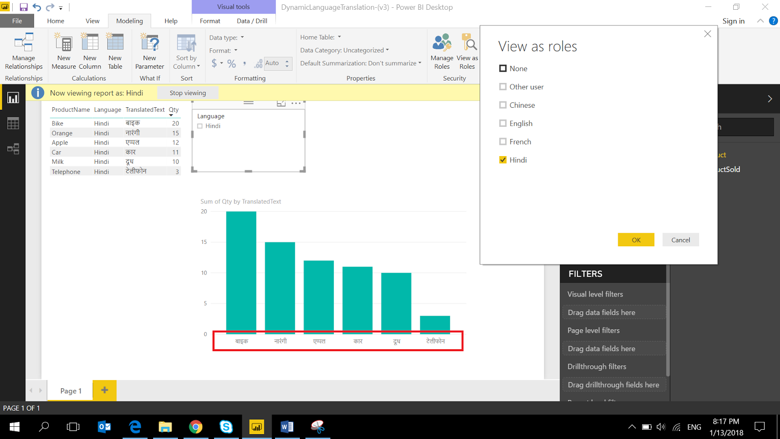This screenshot has height=439, width=780.
Task: Apply percentage formatting icon
Action: click(231, 63)
